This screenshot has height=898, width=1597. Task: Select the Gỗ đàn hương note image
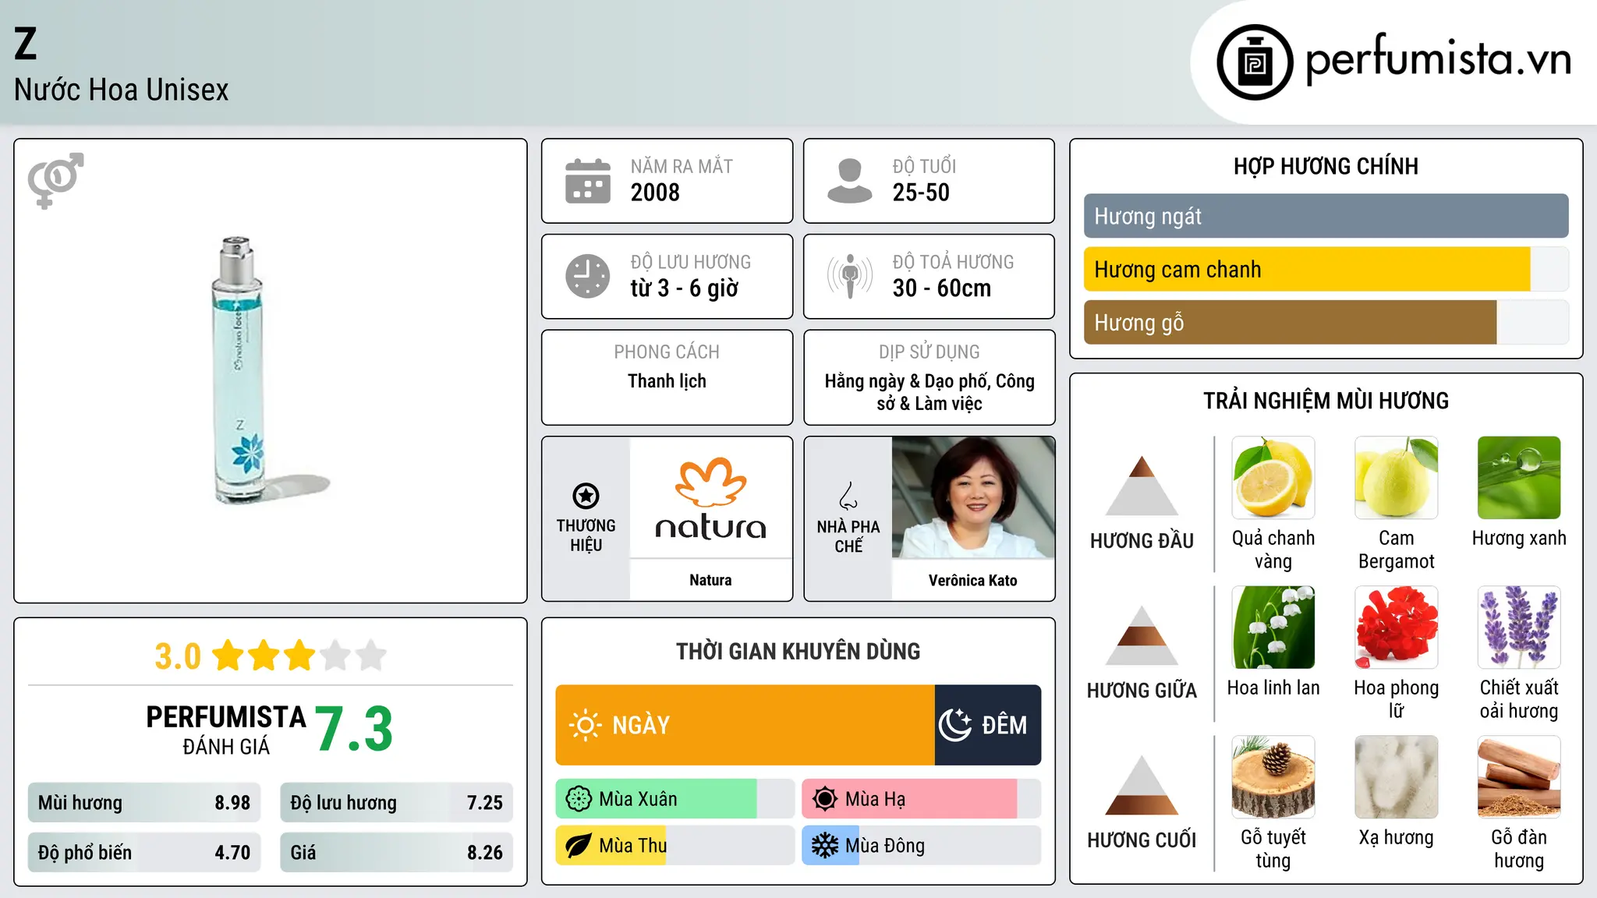(x=1519, y=777)
